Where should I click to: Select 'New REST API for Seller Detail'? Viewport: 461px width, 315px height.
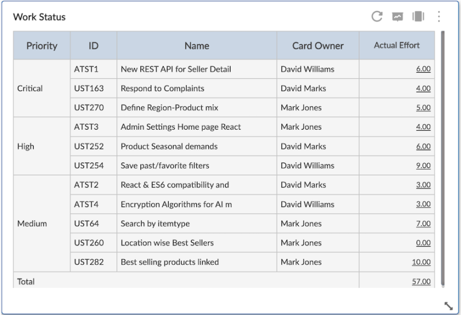pos(176,69)
